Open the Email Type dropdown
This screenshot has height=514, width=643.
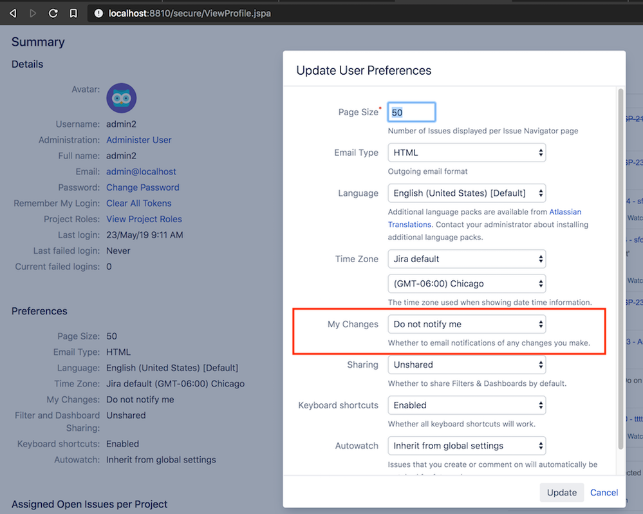467,153
